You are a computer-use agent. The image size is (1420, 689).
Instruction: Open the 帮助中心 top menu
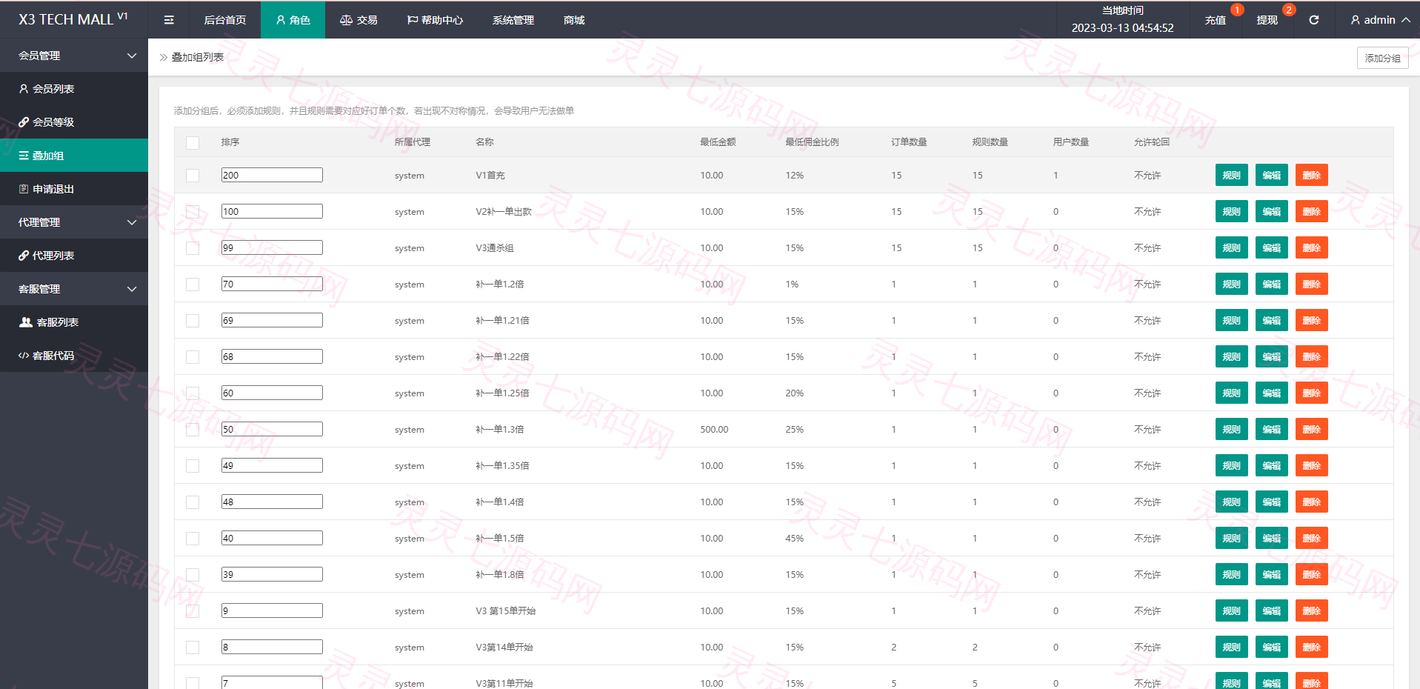[435, 20]
